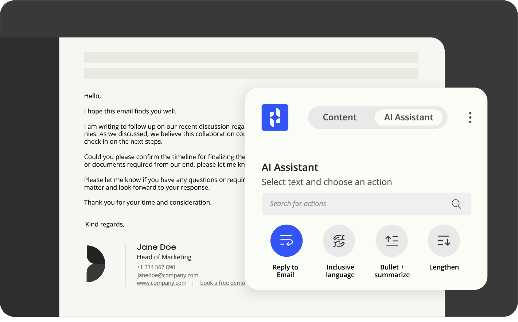The height and width of the screenshot is (322, 518).
Task: Click the dark logo in Jane Doe's signature
Action: pos(96,264)
